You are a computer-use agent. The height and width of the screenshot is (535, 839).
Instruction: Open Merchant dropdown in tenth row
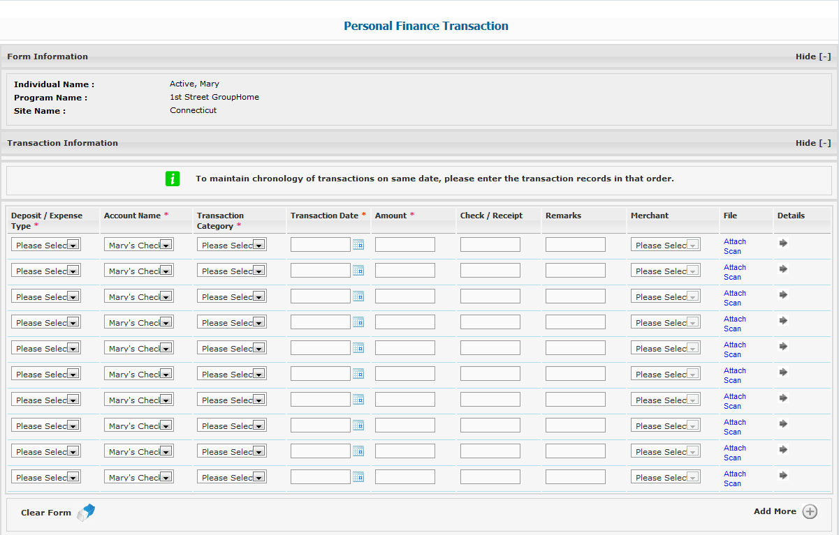click(666, 477)
